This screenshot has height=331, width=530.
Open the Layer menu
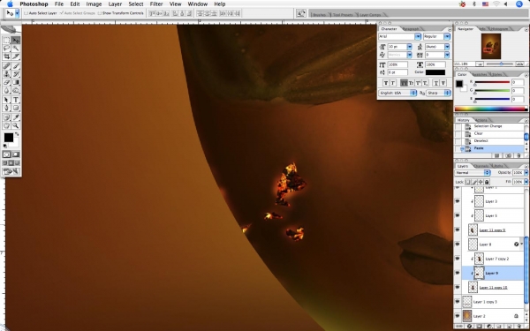(115, 4)
